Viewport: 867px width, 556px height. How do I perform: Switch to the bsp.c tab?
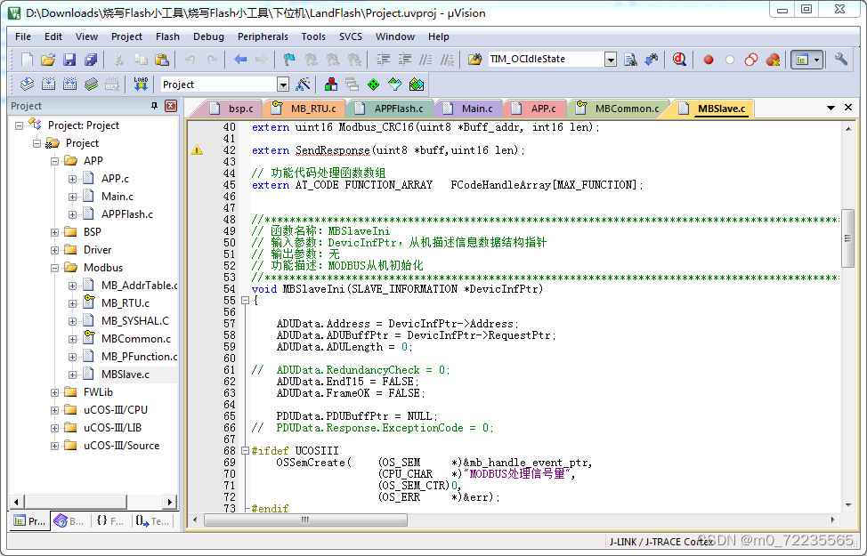[233, 109]
